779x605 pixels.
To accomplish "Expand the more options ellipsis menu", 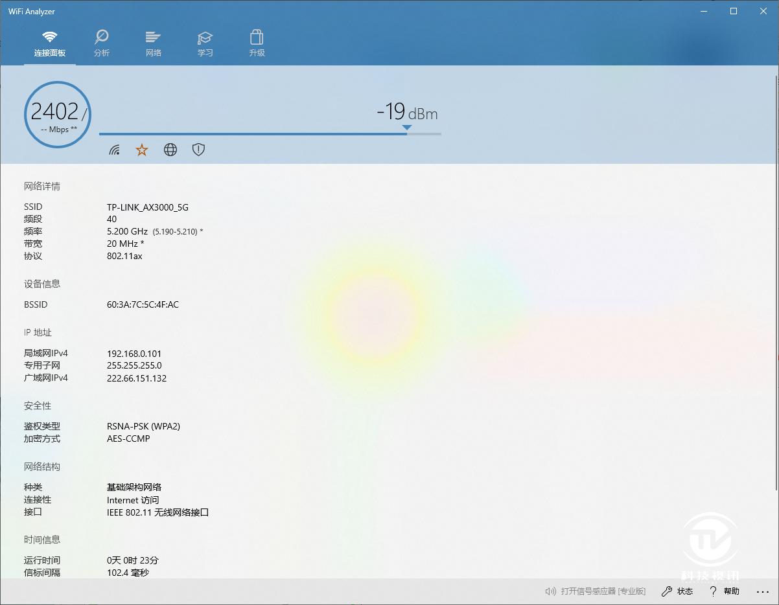I will coord(762,591).
